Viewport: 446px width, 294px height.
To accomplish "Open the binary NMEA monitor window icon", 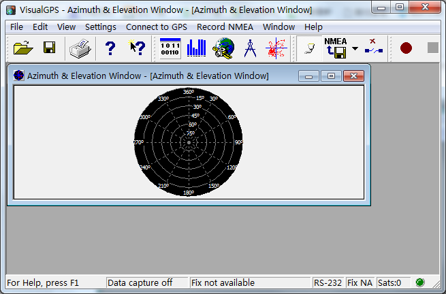I will click(170, 48).
